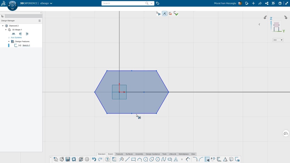Cancel sketch with red X icon
Screen dimensions: 290x163
tap(170, 14)
